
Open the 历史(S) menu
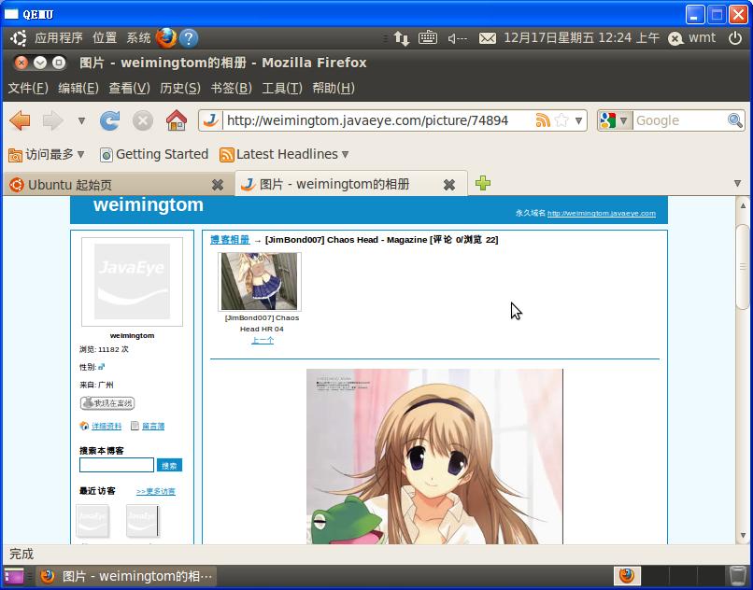click(180, 88)
